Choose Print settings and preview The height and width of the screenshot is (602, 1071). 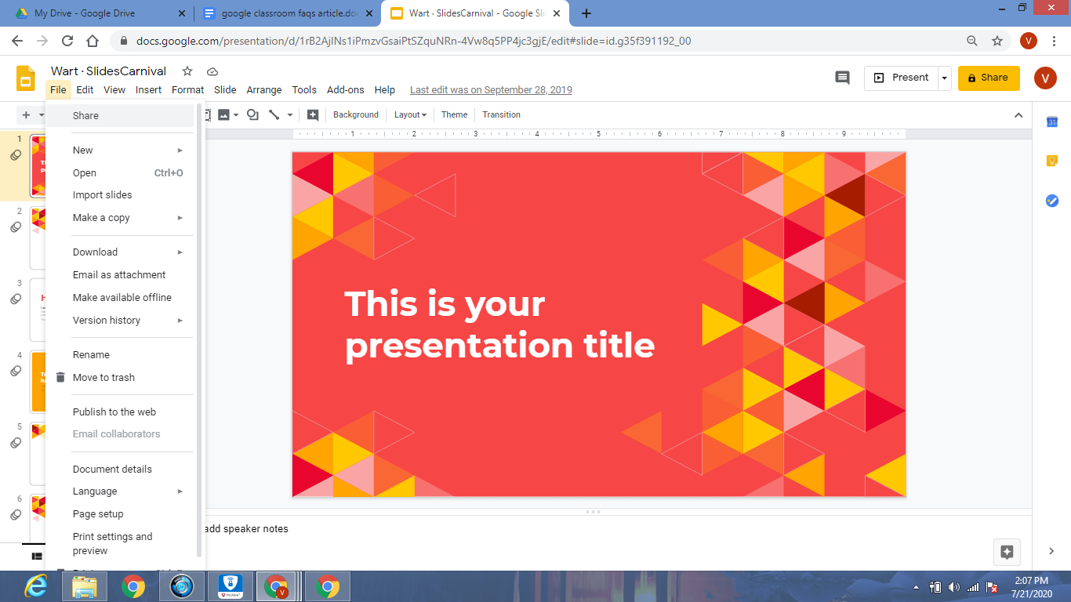(119, 544)
